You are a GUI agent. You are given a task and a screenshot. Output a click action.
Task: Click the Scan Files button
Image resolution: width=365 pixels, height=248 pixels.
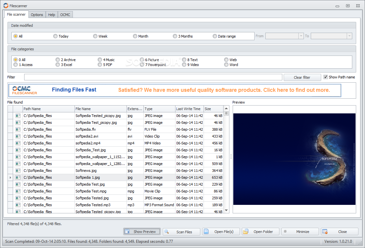pos(181,232)
